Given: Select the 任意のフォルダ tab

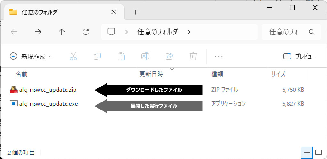Looking at the screenshot, I should pos(61,12).
